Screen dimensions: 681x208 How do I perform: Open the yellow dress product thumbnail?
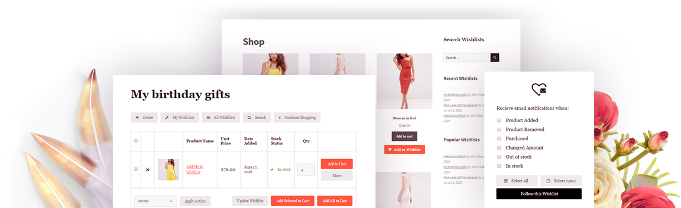tap(168, 170)
